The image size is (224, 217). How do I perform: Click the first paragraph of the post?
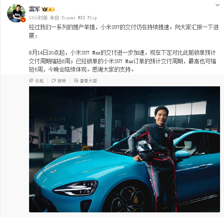(x=124, y=31)
